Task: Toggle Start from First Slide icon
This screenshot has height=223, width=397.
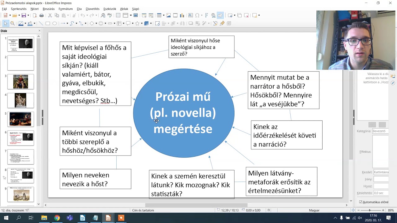Action: pyautogui.click(x=144, y=15)
